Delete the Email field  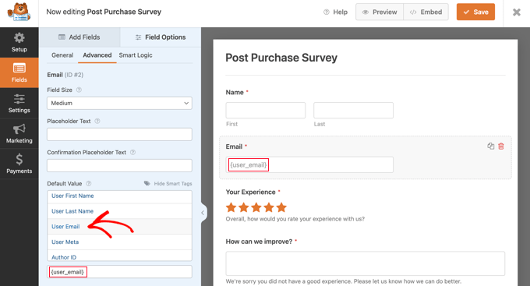[x=501, y=146]
